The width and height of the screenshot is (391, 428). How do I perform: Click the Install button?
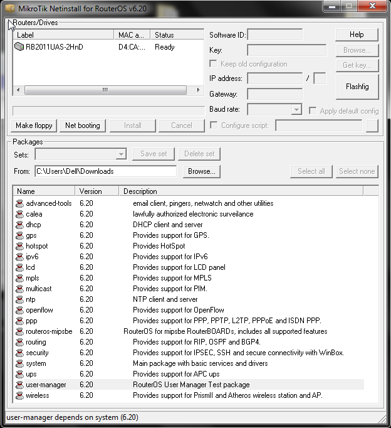[x=133, y=126]
